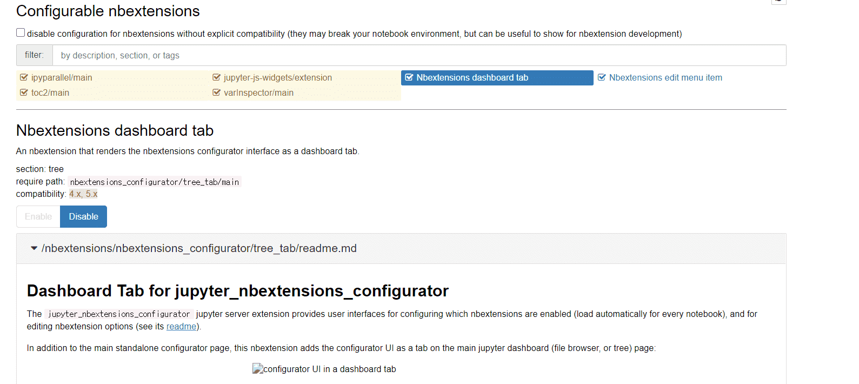
Task: Click the filter search input field
Action: 419,55
